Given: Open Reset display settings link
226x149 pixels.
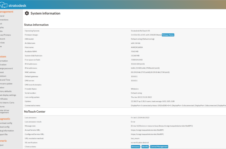Looking at the screenshot, I should coord(8,95).
